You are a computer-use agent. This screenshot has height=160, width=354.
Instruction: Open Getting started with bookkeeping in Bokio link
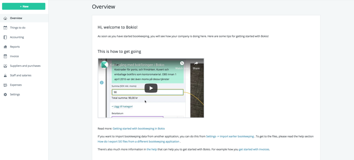tap(139, 129)
